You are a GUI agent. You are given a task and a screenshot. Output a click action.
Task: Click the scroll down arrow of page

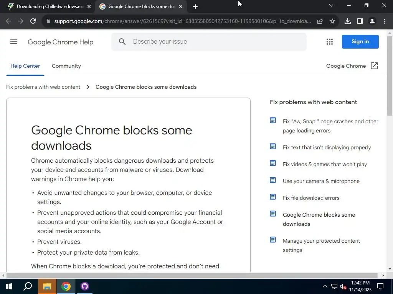(x=390, y=269)
